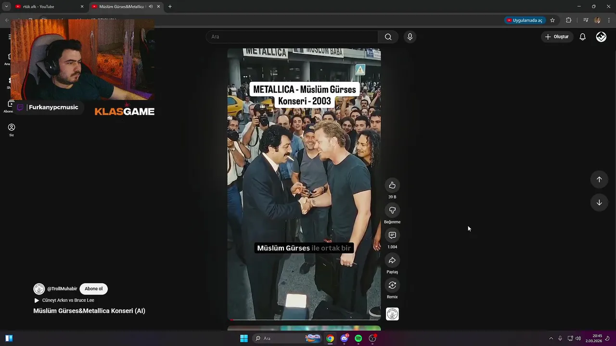Open Chrome profile avatar

(597, 20)
